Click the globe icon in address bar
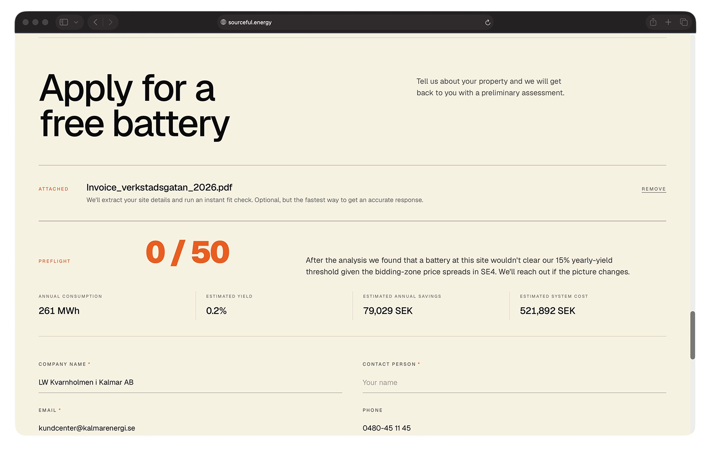 click(223, 22)
